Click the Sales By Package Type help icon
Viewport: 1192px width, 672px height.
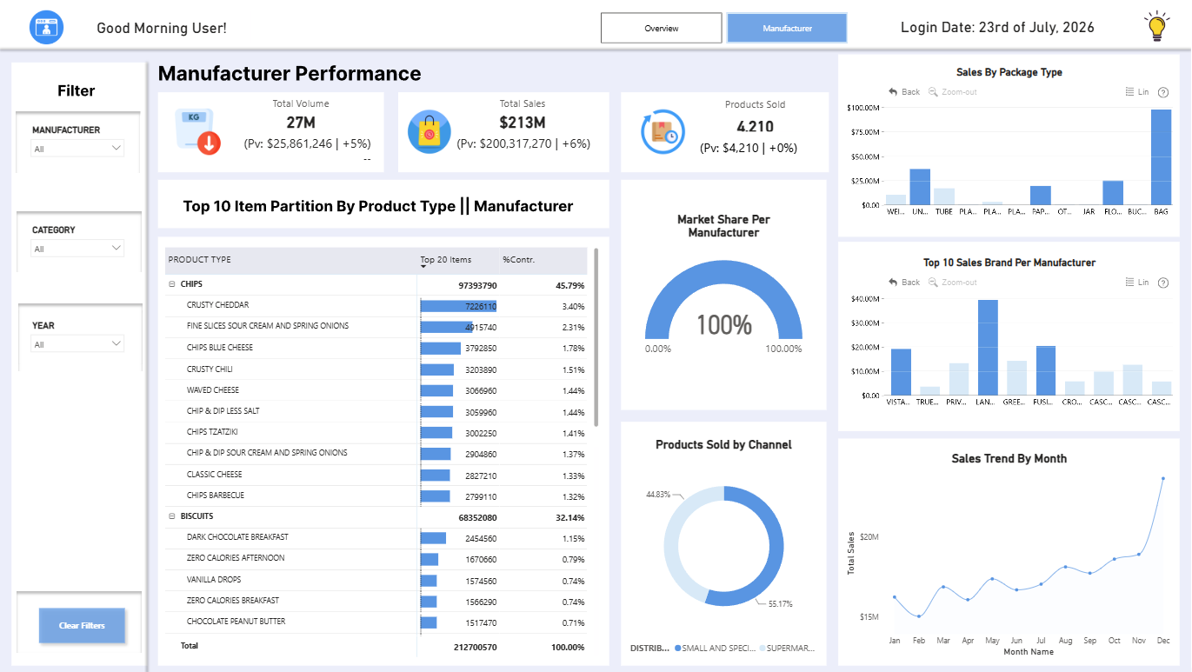(1163, 92)
